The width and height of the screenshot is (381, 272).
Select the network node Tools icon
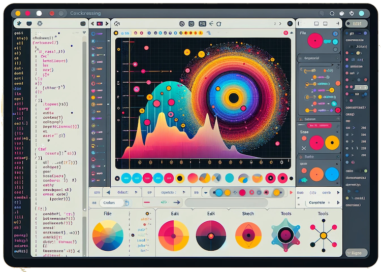point(323,236)
